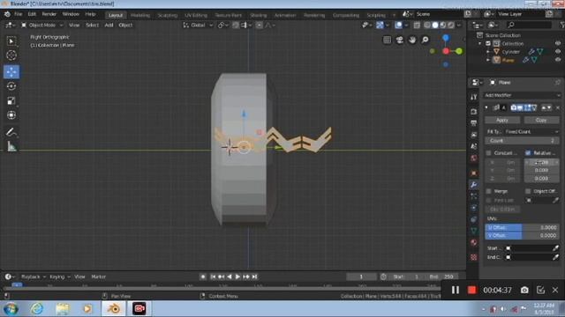This screenshot has height=317, width=565.
Task: Pause the screen recorder
Action: tap(456, 290)
